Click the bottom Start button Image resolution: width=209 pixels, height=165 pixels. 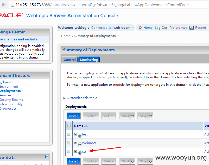click(x=125, y=161)
